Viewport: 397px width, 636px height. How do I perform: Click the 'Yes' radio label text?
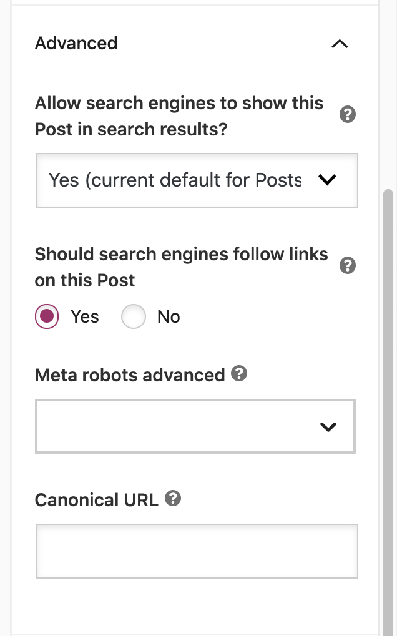(85, 317)
